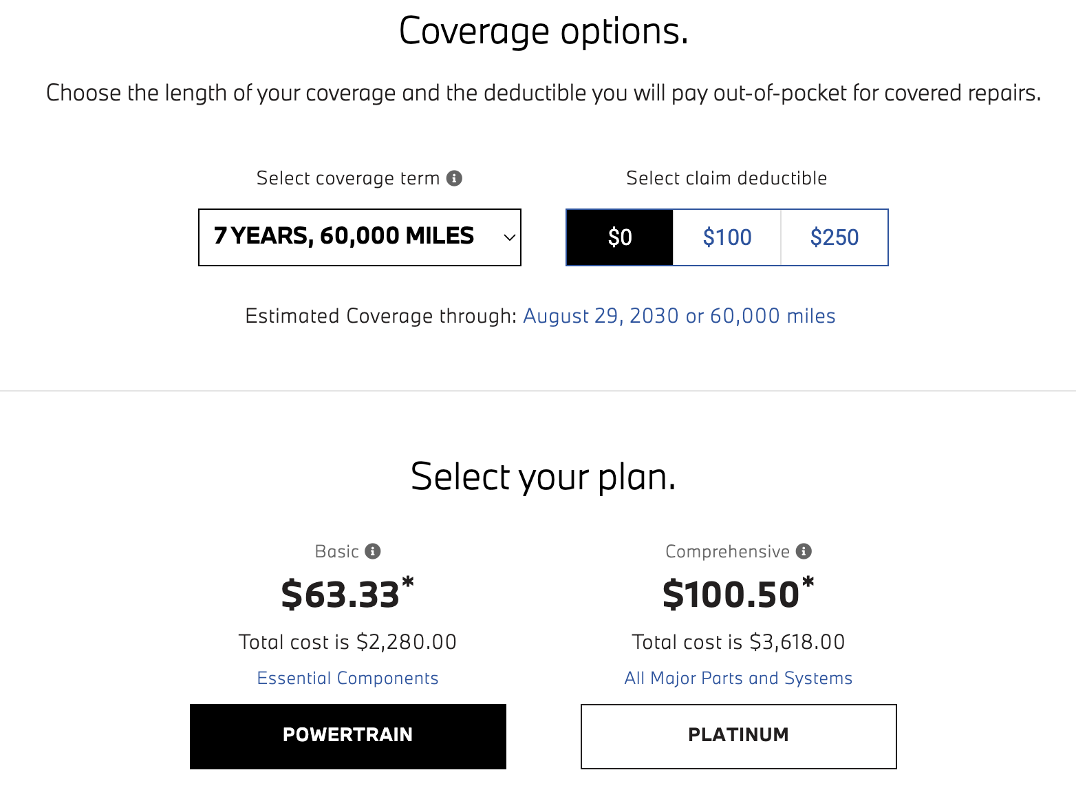Click the Select your plan heading
The height and width of the screenshot is (812, 1076).
pyautogui.click(x=544, y=477)
